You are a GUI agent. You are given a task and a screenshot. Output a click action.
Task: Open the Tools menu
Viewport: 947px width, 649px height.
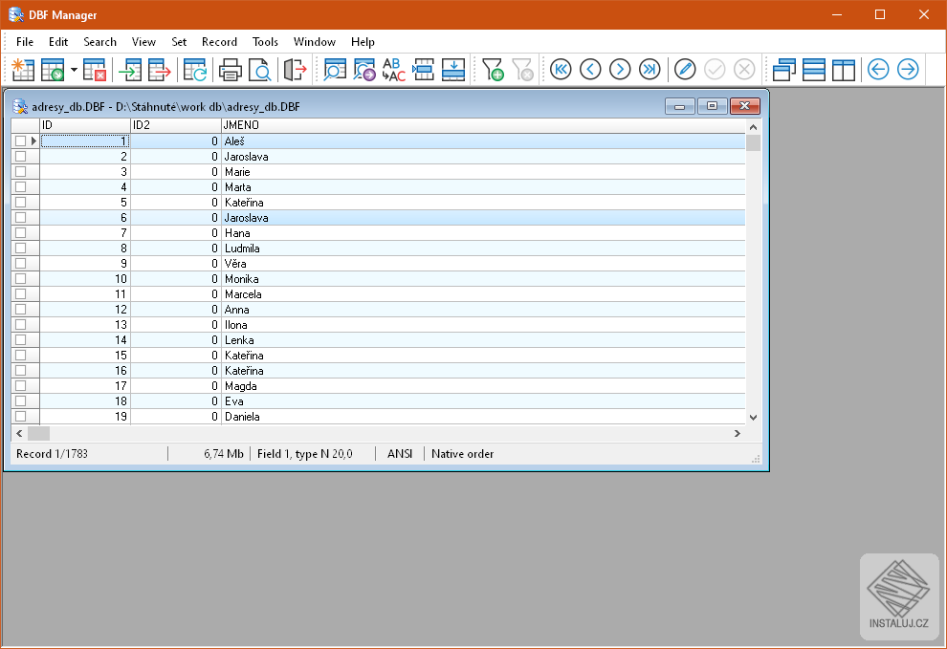265,42
